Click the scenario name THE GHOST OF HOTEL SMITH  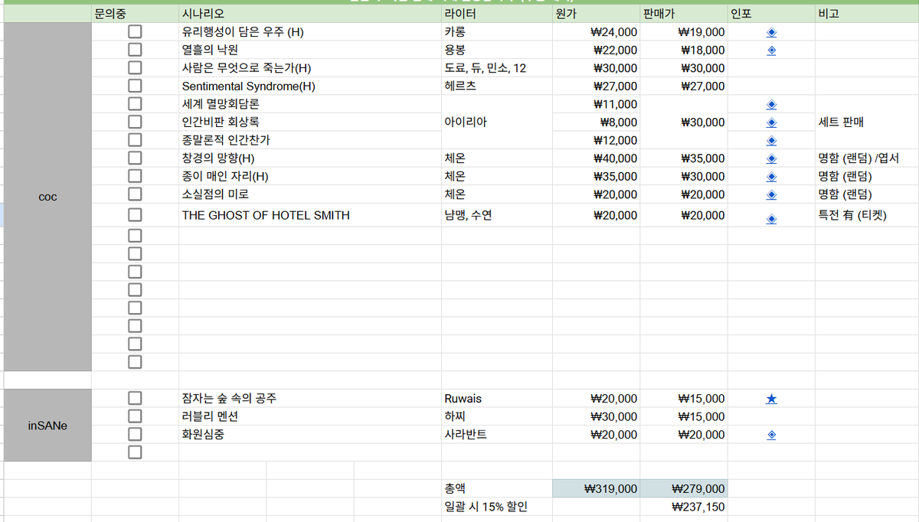point(266,216)
